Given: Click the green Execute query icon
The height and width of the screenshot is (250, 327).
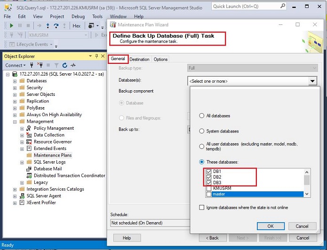Looking at the screenshot, I should (x=12, y=26).
